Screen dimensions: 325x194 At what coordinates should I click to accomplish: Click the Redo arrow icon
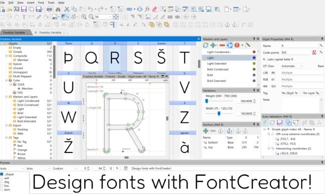click(100, 9)
